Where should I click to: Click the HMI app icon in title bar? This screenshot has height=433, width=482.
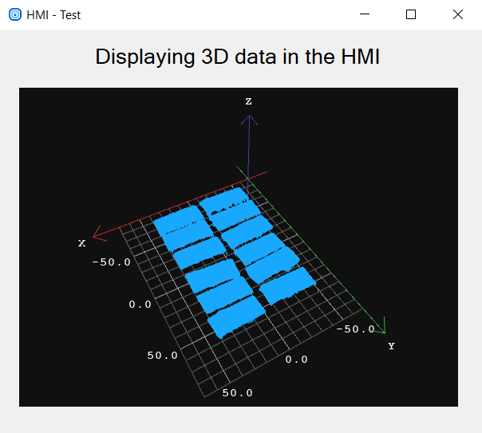(14, 14)
